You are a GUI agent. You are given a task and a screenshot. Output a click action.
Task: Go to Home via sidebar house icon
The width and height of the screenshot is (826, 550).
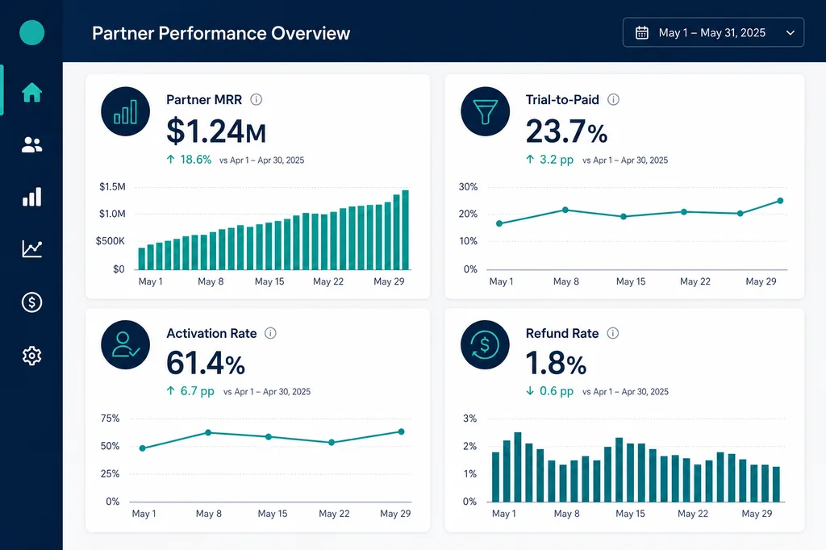31,92
